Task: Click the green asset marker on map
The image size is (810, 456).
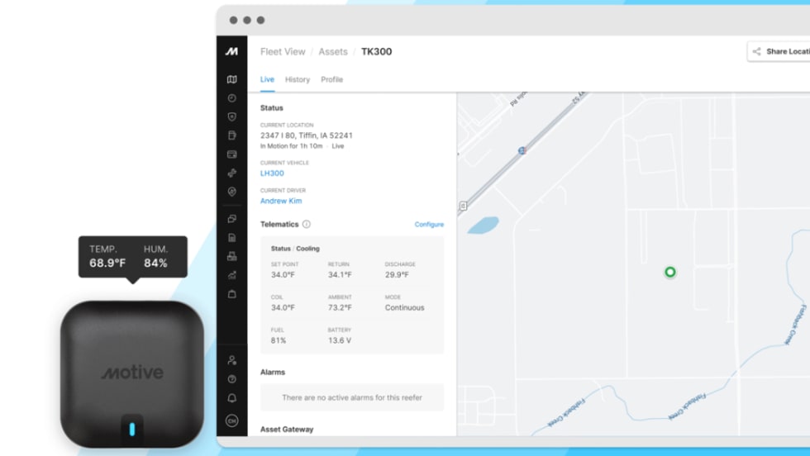Action: click(x=670, y=272)
